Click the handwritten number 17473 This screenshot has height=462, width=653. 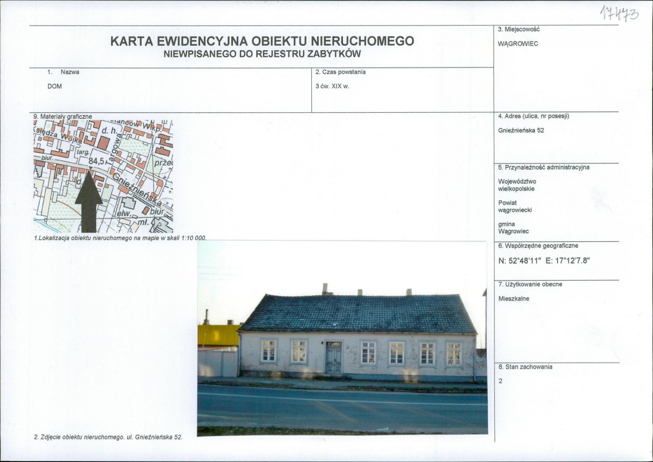pyautogui.click(x=619, y=14)
